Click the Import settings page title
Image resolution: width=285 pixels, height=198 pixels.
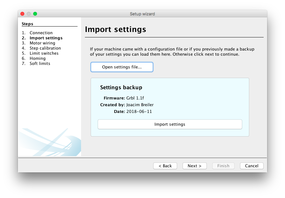[x=116, y=29]
